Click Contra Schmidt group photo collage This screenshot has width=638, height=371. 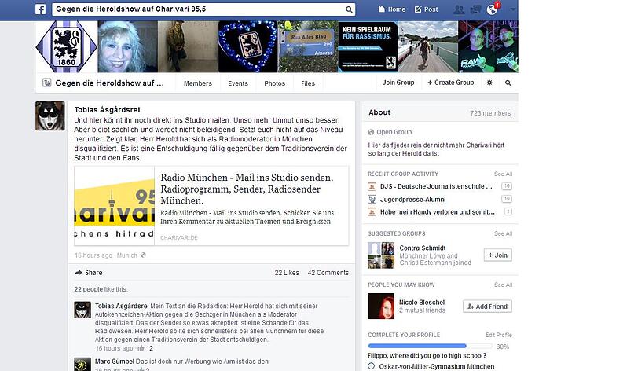click(x=381, y=255)
